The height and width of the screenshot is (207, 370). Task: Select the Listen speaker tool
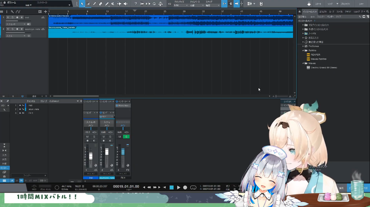125,4
